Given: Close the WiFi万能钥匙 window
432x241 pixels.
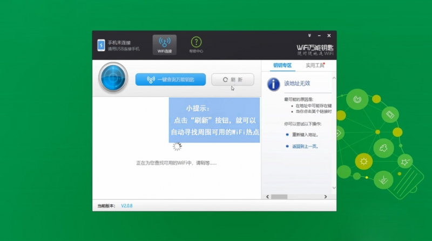Looking at the screenshot, I should (329, 36).
